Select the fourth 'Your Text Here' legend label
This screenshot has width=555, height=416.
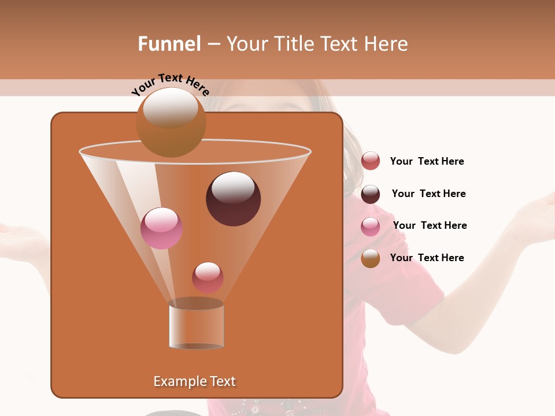tap(427, 258)
